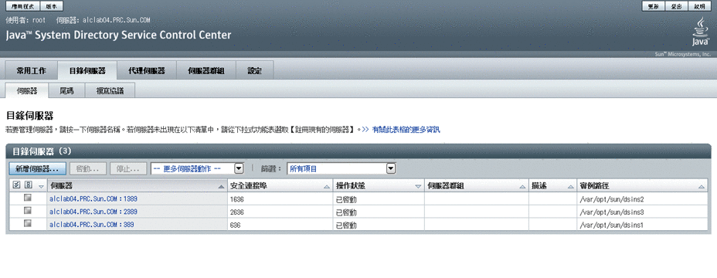Click the Java logo in the header

[700, 32]
